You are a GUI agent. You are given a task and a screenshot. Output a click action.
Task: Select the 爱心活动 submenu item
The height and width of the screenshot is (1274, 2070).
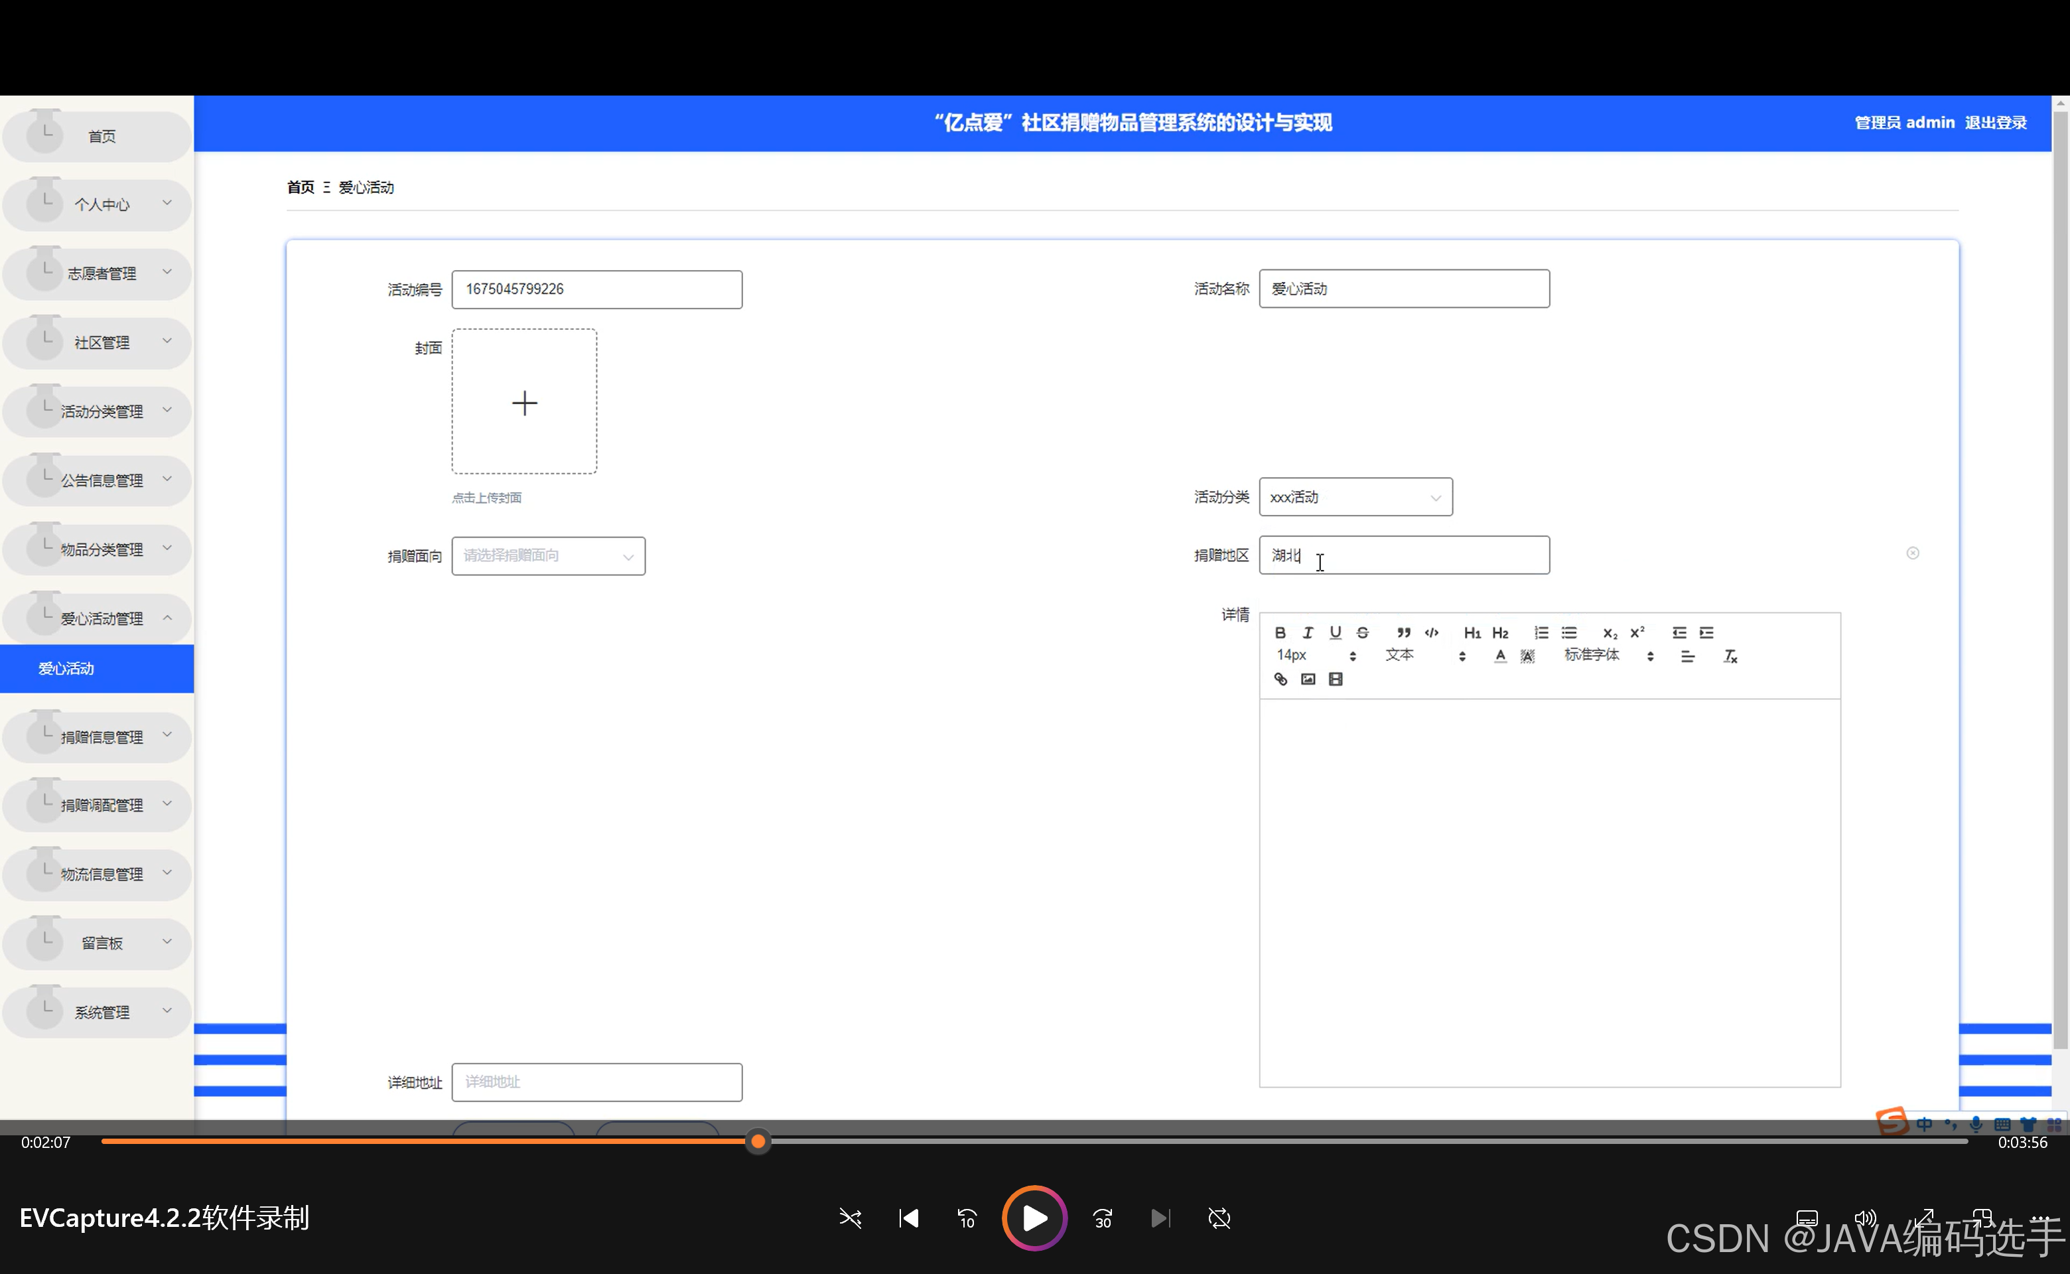97,668
